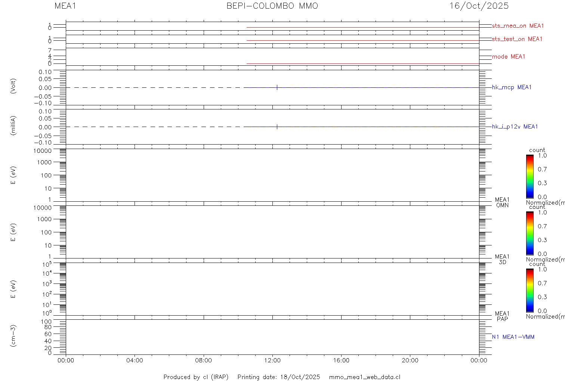Click the Printing date footer text
Screen dimensions: 565x381
[278, 377]
